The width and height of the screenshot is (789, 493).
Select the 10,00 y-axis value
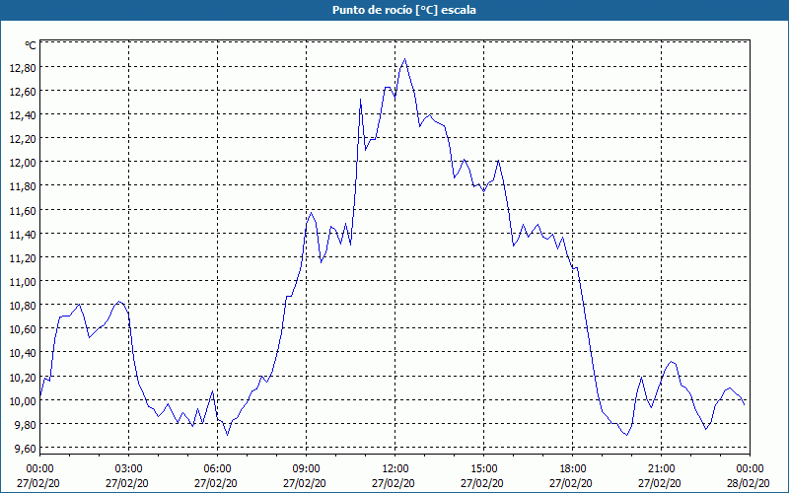23,401
